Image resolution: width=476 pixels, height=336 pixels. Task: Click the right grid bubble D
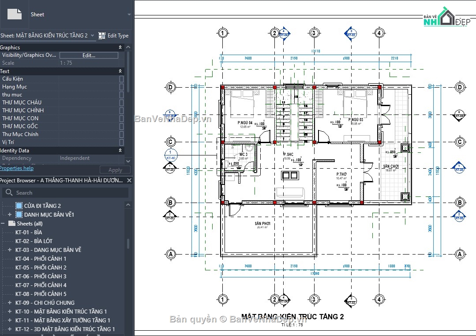point(460,87)
